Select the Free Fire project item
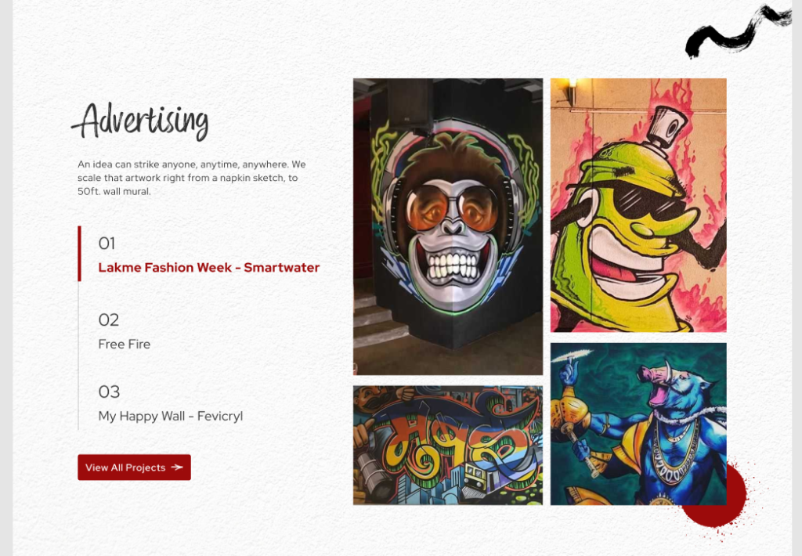The image size is (802, 556). tap(125, 345)
